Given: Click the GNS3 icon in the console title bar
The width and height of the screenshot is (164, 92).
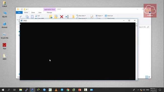Looking at the screenshot, I should pyautogui.click(x=22, y=20).
